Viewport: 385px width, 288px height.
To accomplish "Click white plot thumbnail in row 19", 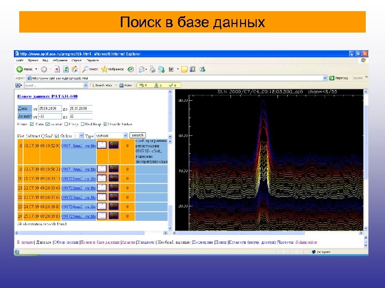I will (102, 169).
